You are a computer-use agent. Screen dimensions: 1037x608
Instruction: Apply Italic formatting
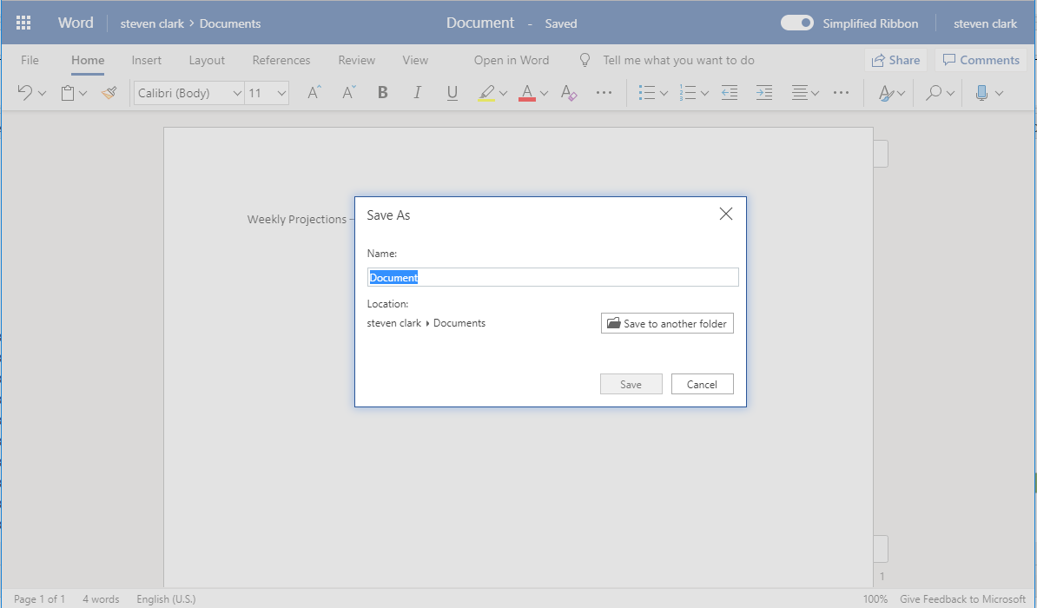pyautogui.click(x=417, y=92)
